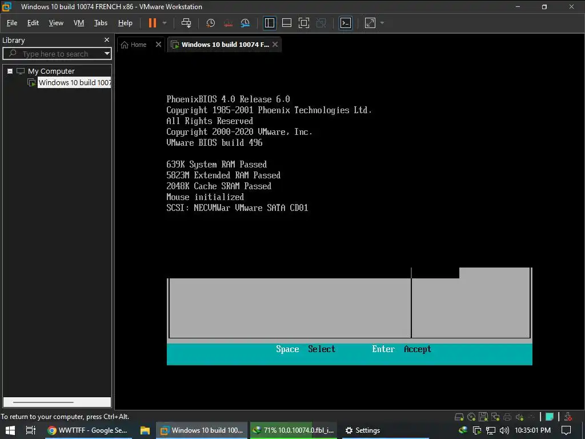Open the 71% download progress window

(x=294, y=430)
